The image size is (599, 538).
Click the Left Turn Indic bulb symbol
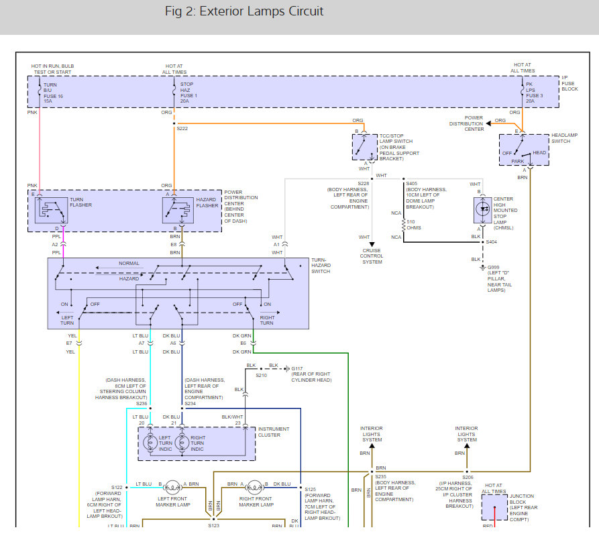pyautogui.click(x=150, y=443)
